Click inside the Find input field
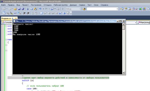150x91 pixels. coord(102,9)
